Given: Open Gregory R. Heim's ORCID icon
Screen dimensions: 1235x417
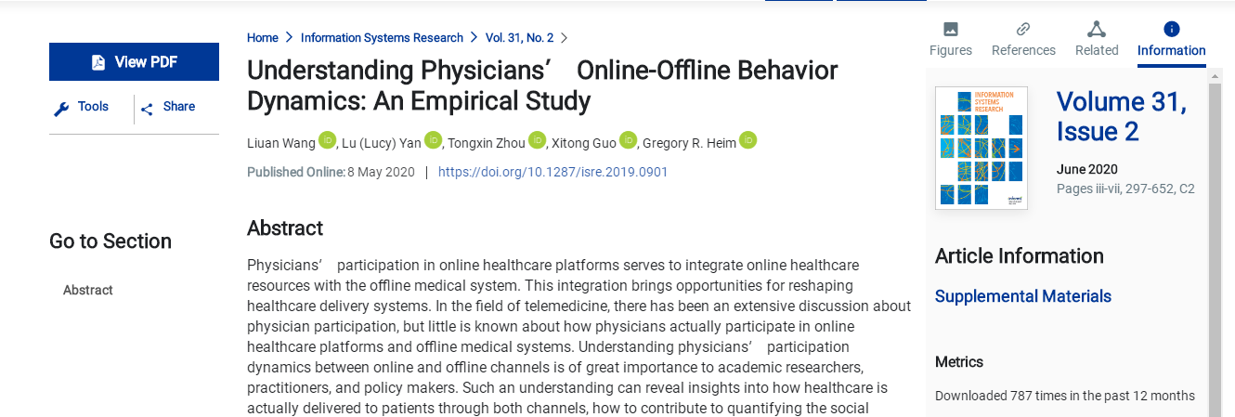Looking at the screenshot, I should coord(747,140).
